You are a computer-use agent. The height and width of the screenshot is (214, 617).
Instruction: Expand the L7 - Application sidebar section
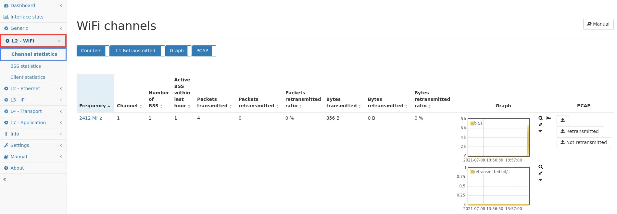point(28,123)
